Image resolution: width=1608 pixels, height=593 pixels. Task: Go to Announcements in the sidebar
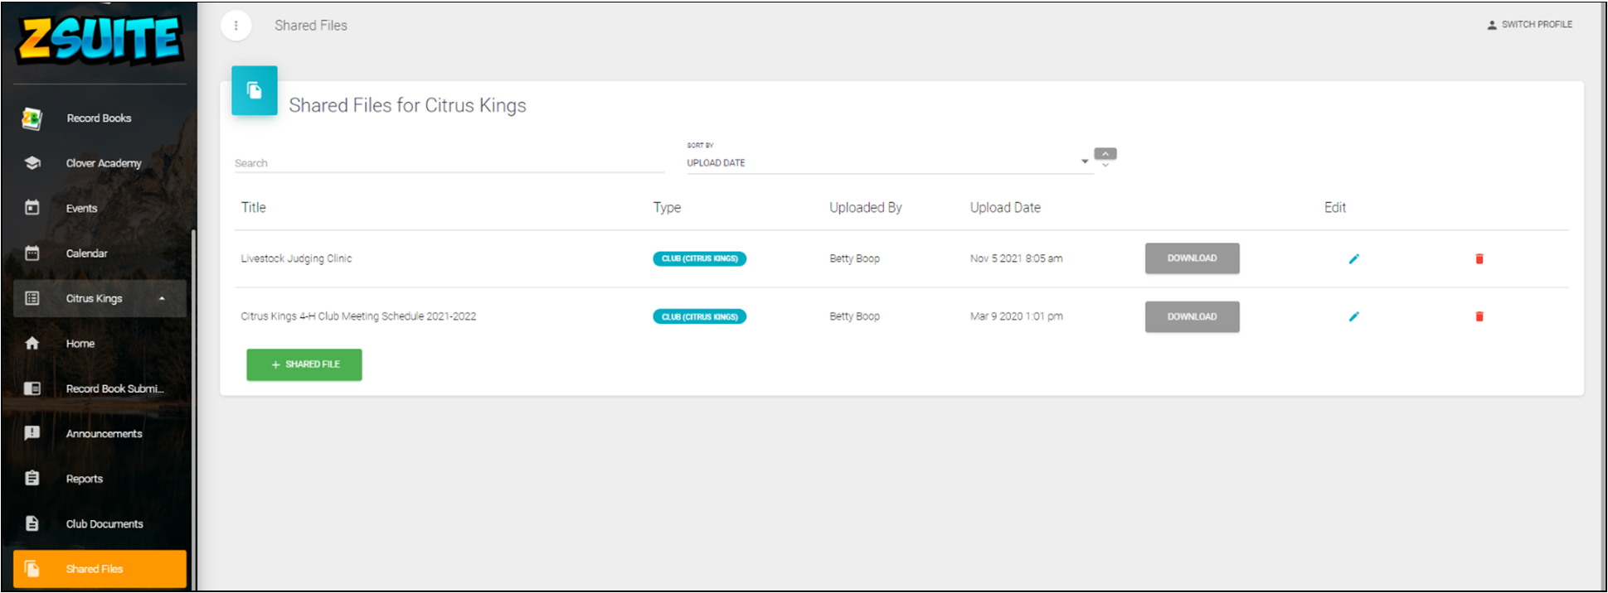point(104,434)
